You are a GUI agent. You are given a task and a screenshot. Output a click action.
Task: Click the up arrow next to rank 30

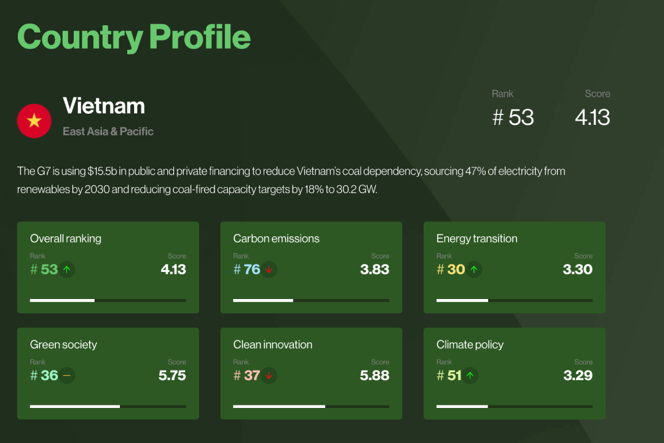(x=474, y=269)
